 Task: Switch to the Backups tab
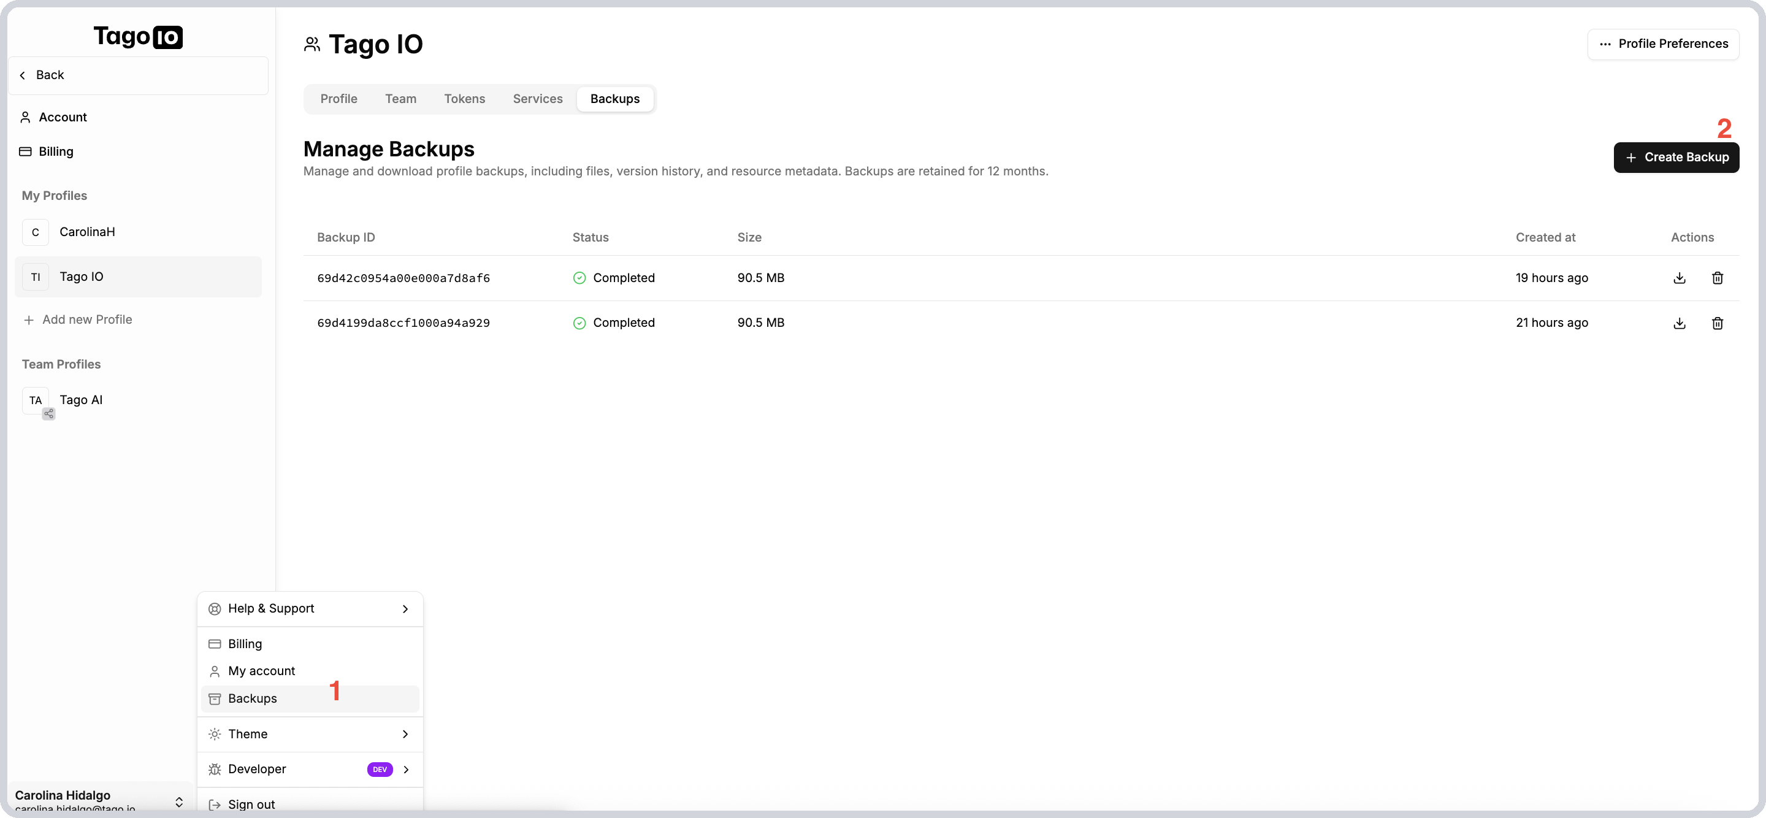point(614,99)
